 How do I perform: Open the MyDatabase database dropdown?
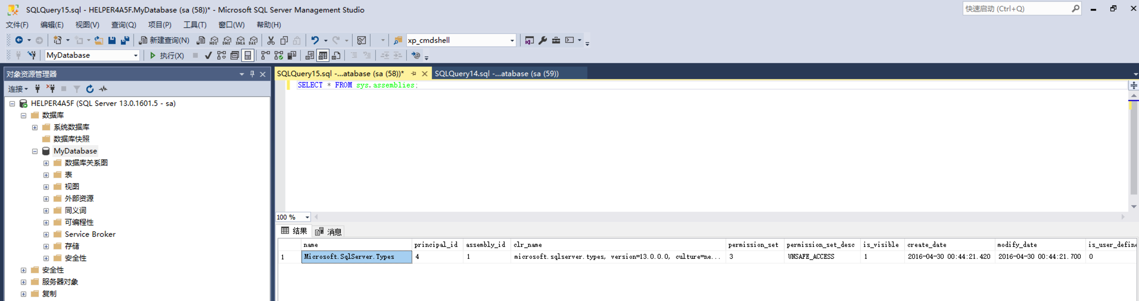[x=135, y=56]
